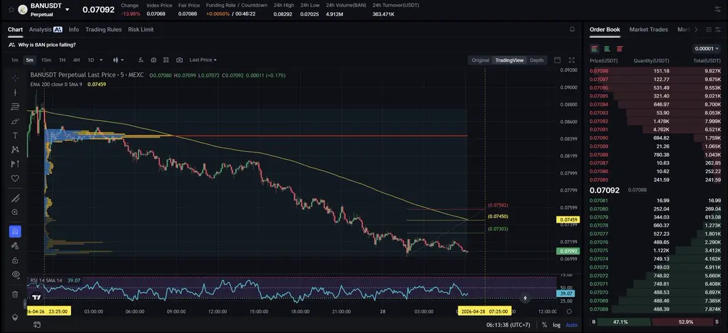The image size is (728, 333).
Task: Select the text annotation tool
Action: (15, 135)
